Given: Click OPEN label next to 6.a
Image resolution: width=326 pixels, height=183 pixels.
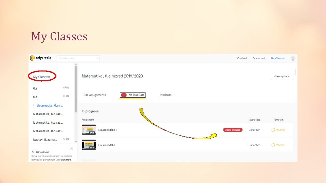Looking at the screenshot, I should click(66, 88).
